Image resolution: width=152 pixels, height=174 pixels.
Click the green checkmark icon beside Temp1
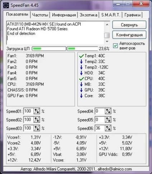81,56
